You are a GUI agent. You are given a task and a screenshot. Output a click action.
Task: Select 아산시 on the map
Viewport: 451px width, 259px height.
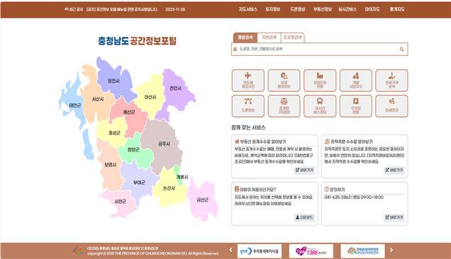[x=150, y=97]
